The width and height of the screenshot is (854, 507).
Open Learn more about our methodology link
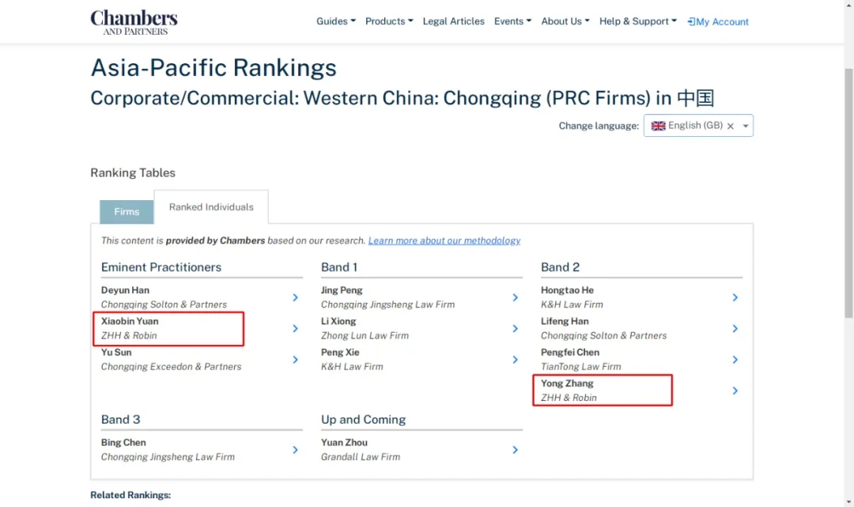(444, 240)
